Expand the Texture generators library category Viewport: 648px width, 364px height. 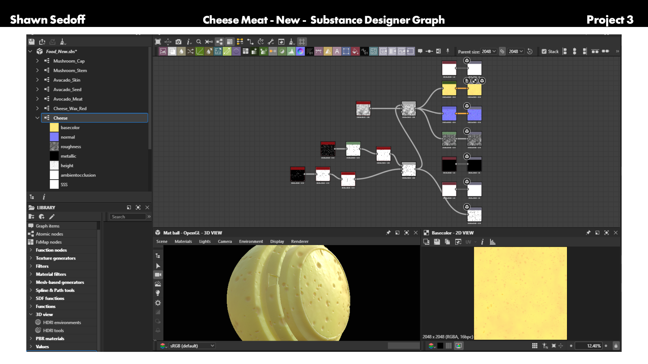[x=31, y=258]
